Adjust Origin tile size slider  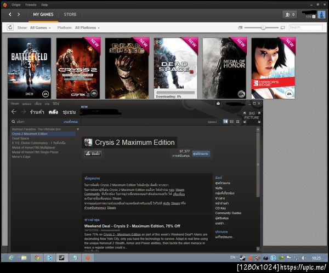(263, 27)
